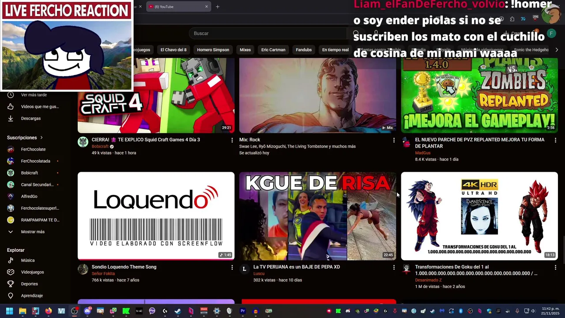Click Luscu channel avatar under Peruvian TV video
This screenshot has height=318, width=565.
coord(245,269)
